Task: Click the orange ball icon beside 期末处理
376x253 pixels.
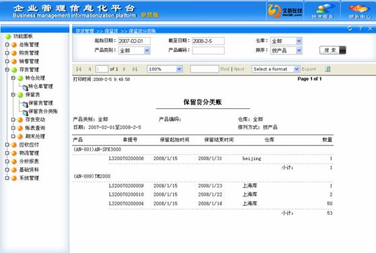Action: 20,137
